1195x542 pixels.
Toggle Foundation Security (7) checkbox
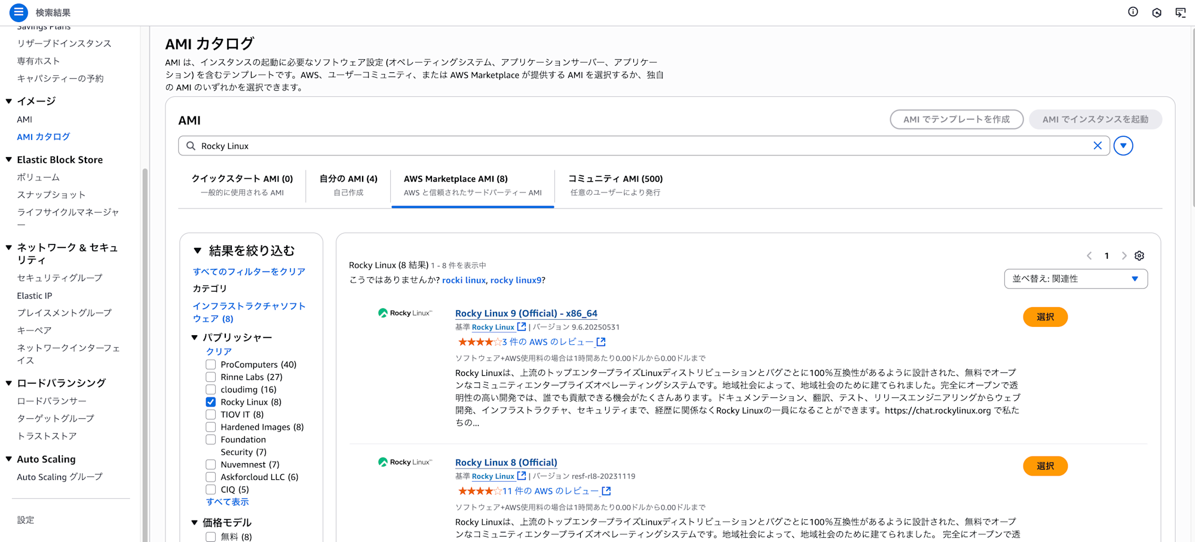(x=211, y=440)
